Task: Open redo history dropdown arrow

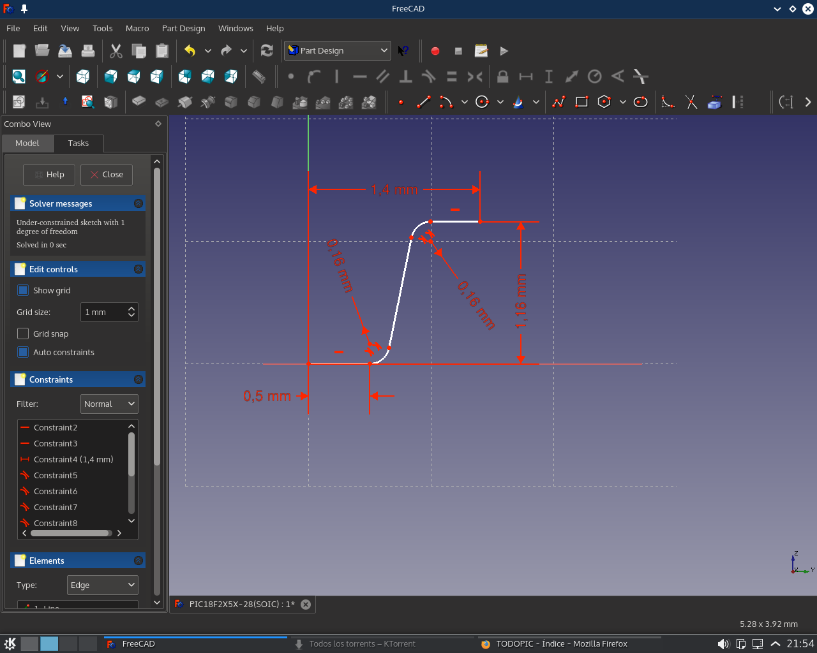Action: click(x=244, y=51)
